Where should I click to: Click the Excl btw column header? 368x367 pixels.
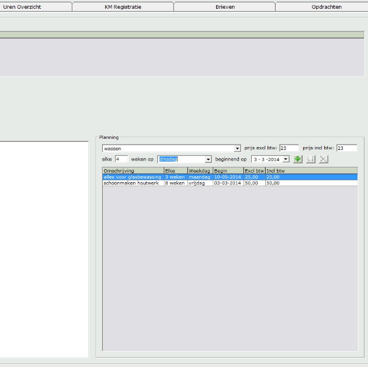click(x=254, y=171)
